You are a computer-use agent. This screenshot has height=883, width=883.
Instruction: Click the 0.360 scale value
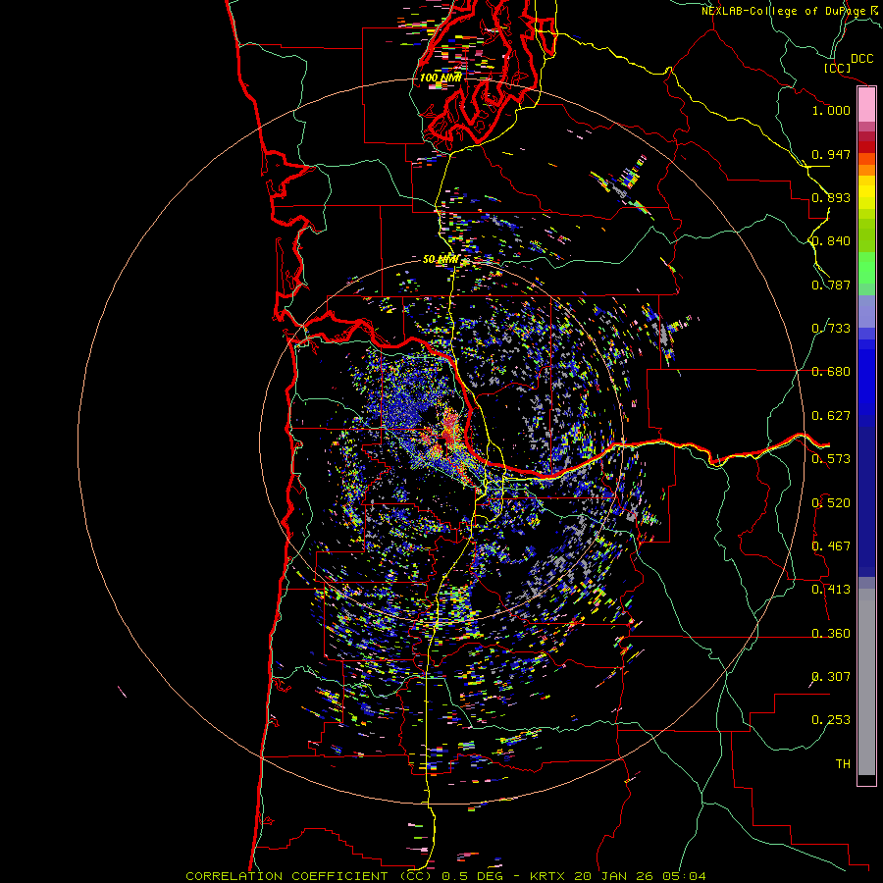point(831,634)
